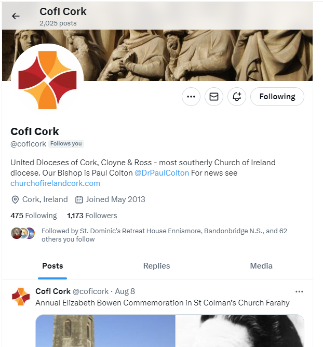Open the 'Followed by St. Dominic's Retreat House' text

coord(164,235)
